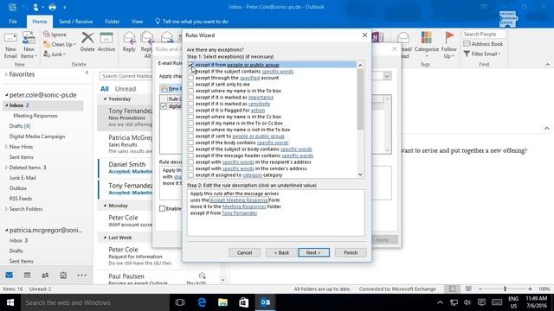Viewport: 554px width, 311px height.
Task: Open the Categorize tool
Action: click(427, 45)
